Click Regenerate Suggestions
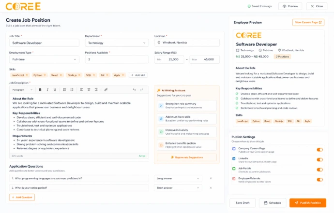 click(x=187, y=157)
